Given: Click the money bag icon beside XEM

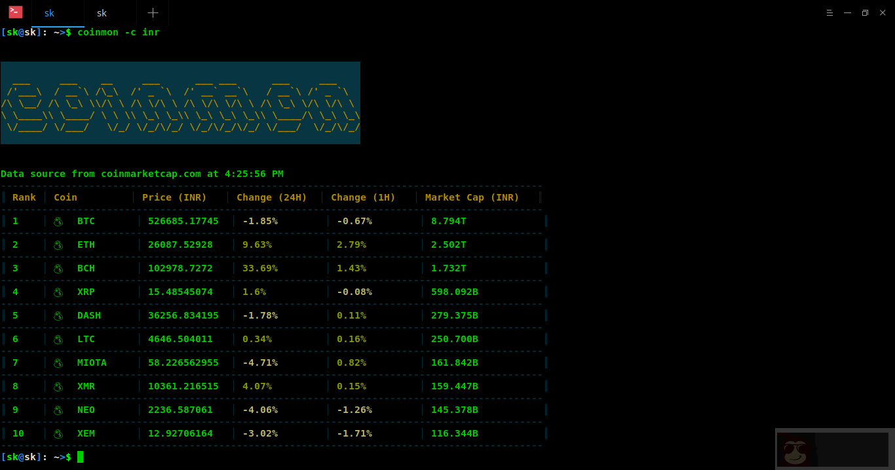Looking at the screenshot, I should point(58,434).
